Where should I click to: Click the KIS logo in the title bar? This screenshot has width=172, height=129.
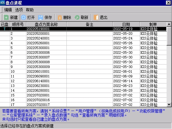click(3, 3)
